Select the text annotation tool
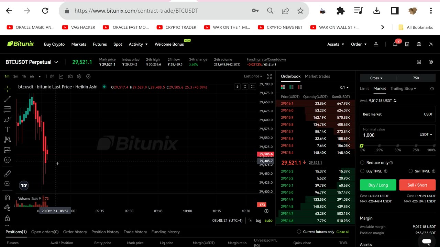440x247 pixels. pos(7,130)
